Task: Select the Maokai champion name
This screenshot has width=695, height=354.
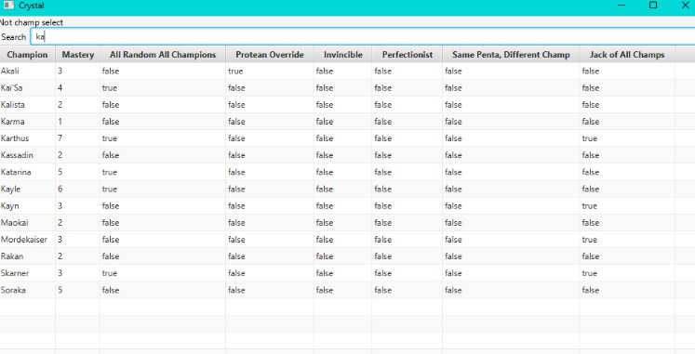Action: (x=15, y=223)
